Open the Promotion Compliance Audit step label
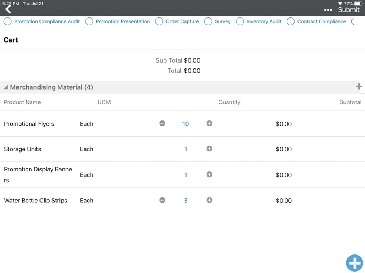Image resolution: width=365 pixels, height=273 pixels. click(x=47, y=21)
